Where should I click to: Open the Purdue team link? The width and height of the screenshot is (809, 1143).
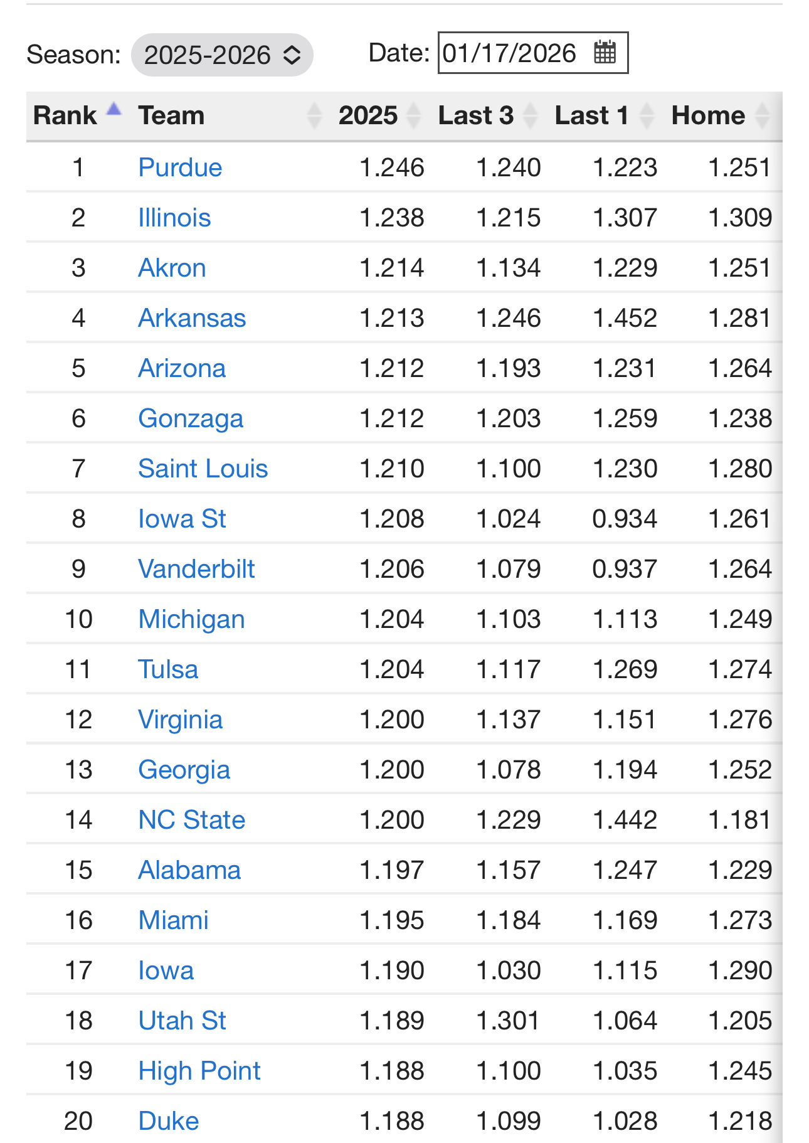180,167
